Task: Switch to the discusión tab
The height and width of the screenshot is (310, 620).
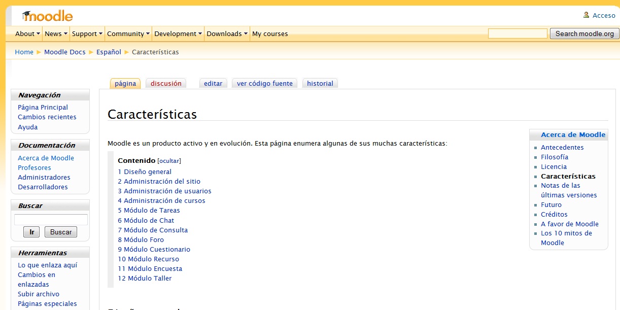Action: 166,84
